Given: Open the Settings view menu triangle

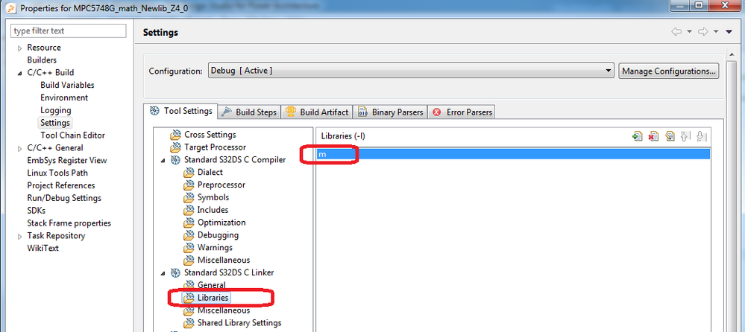Looking at the screenshot, I should (729, 32).
